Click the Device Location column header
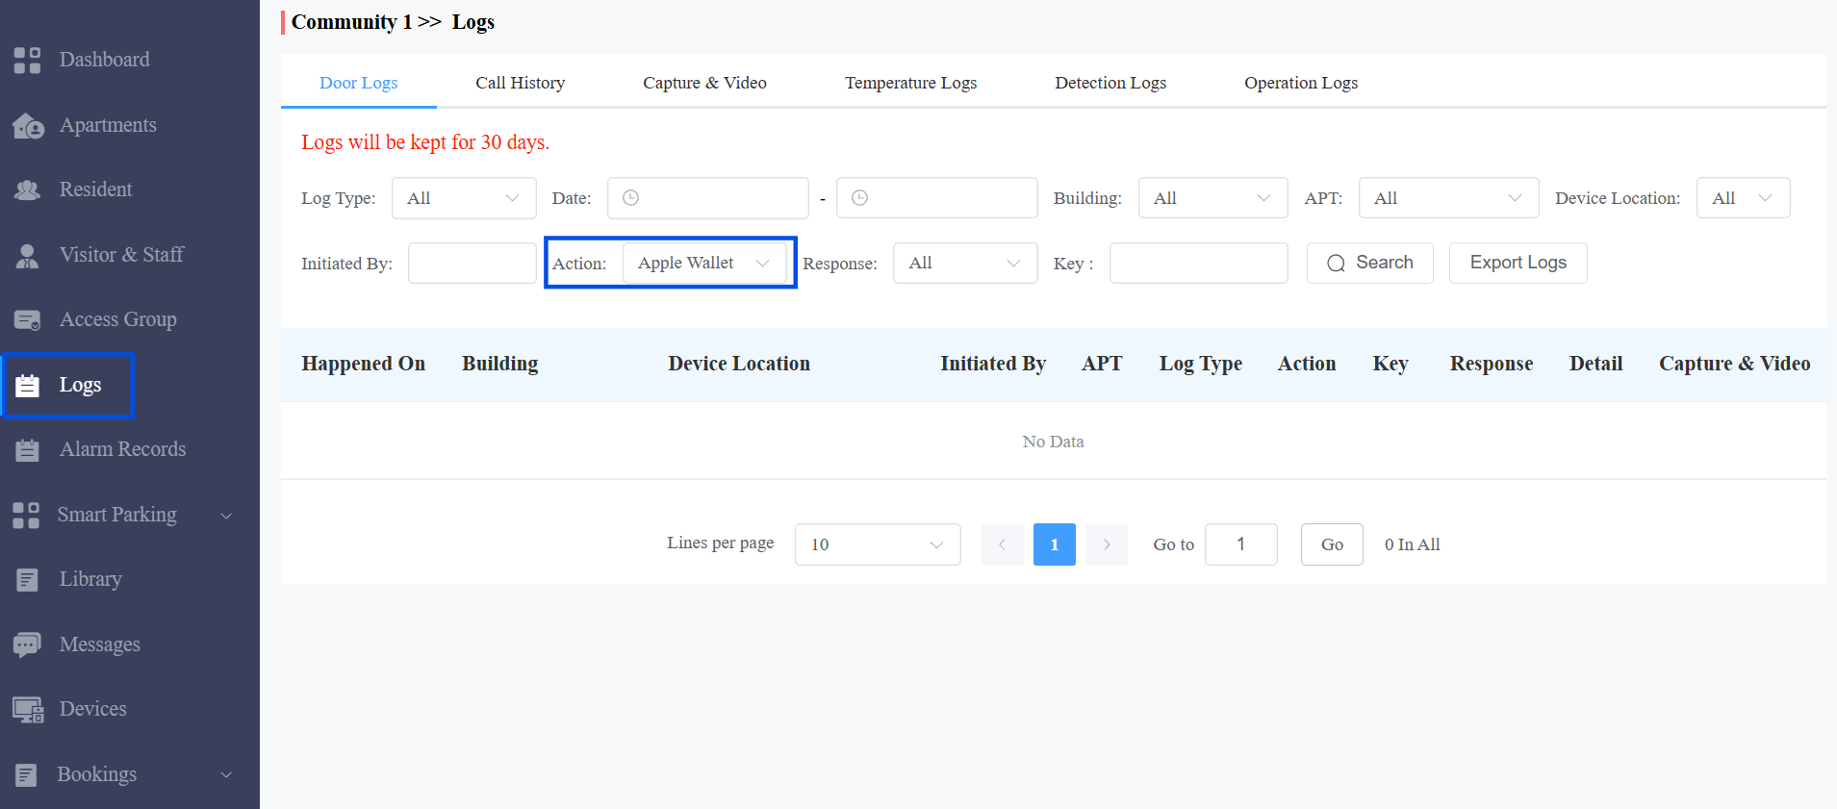Screen dimensions: 1837x809 (x=739, y=364)
